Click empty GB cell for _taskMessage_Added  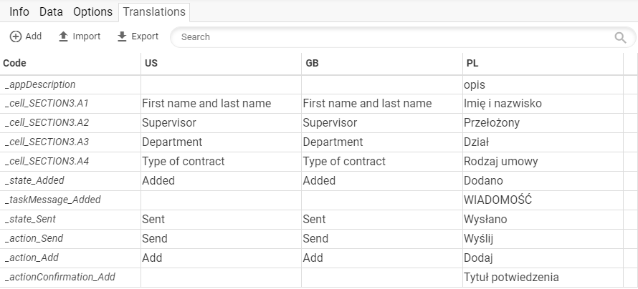pyautogui.click(x=382, y=200)
